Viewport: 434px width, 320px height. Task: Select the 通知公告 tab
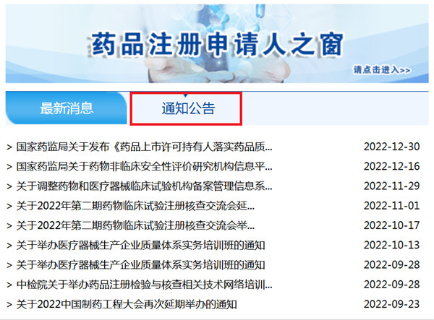click(x=187, y=109)
